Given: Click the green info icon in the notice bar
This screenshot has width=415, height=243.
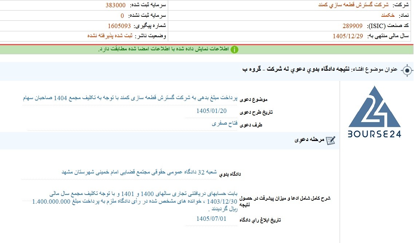Looking at the screenshot, I should coord(234,50).
